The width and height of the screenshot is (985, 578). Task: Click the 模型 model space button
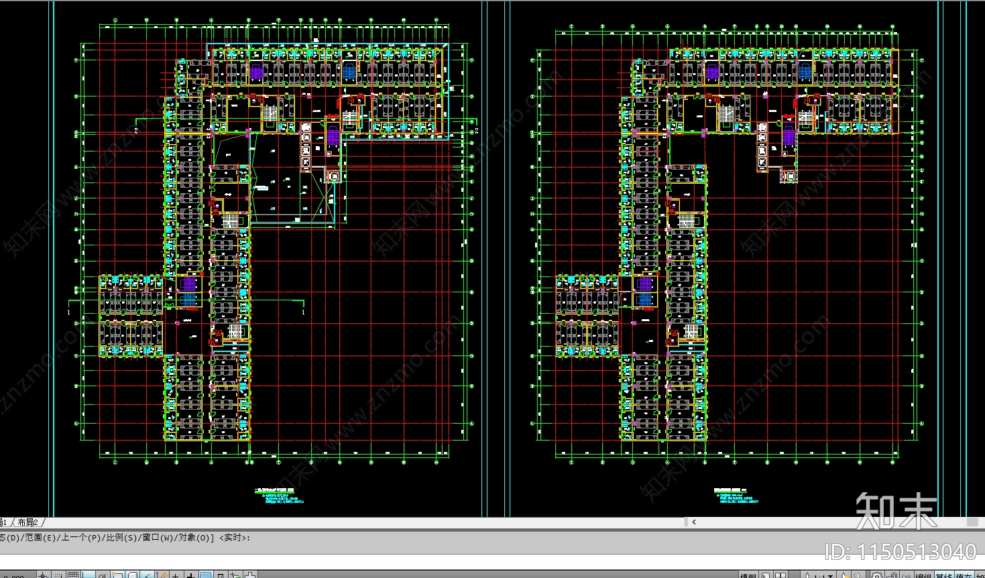(748, 574)
